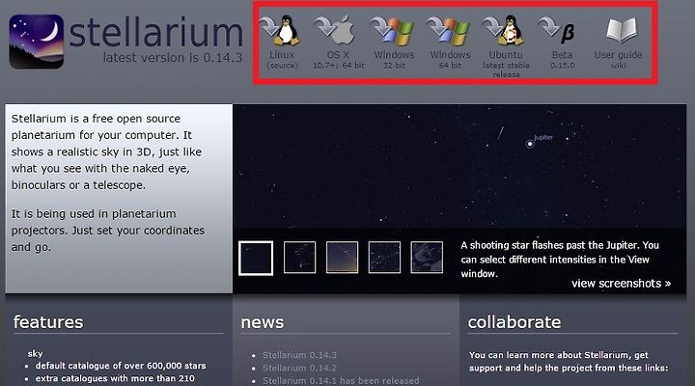Viewport: 695px width, 386px height.
Task: Click the Jupiter label in the sky image
Action: click(543, 137)
